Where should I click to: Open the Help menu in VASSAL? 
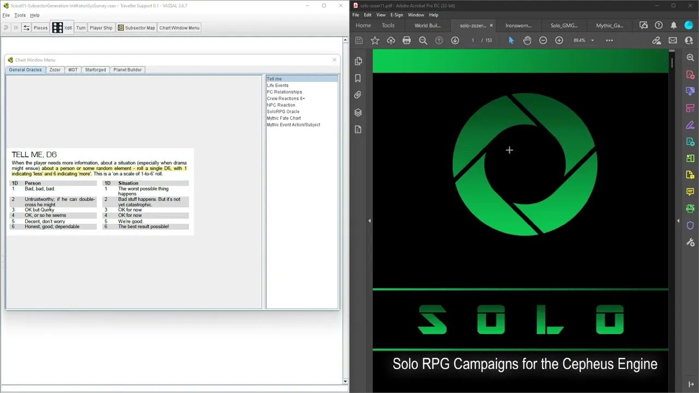pos(34,15)
